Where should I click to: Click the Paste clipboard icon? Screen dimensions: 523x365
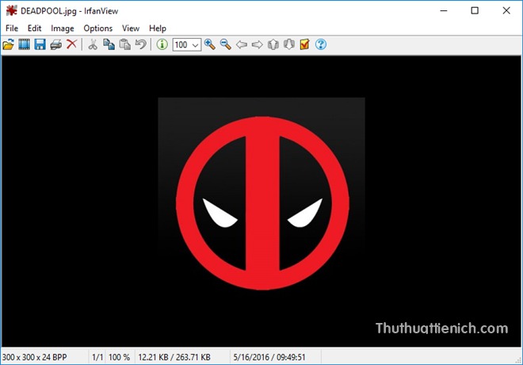(124, 44)
